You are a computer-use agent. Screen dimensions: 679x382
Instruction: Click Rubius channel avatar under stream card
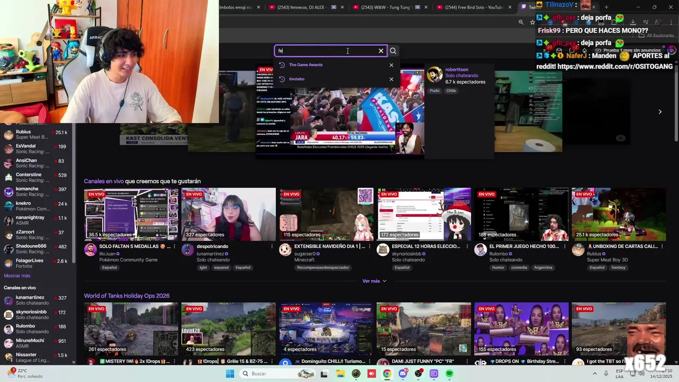coord(578,250)
